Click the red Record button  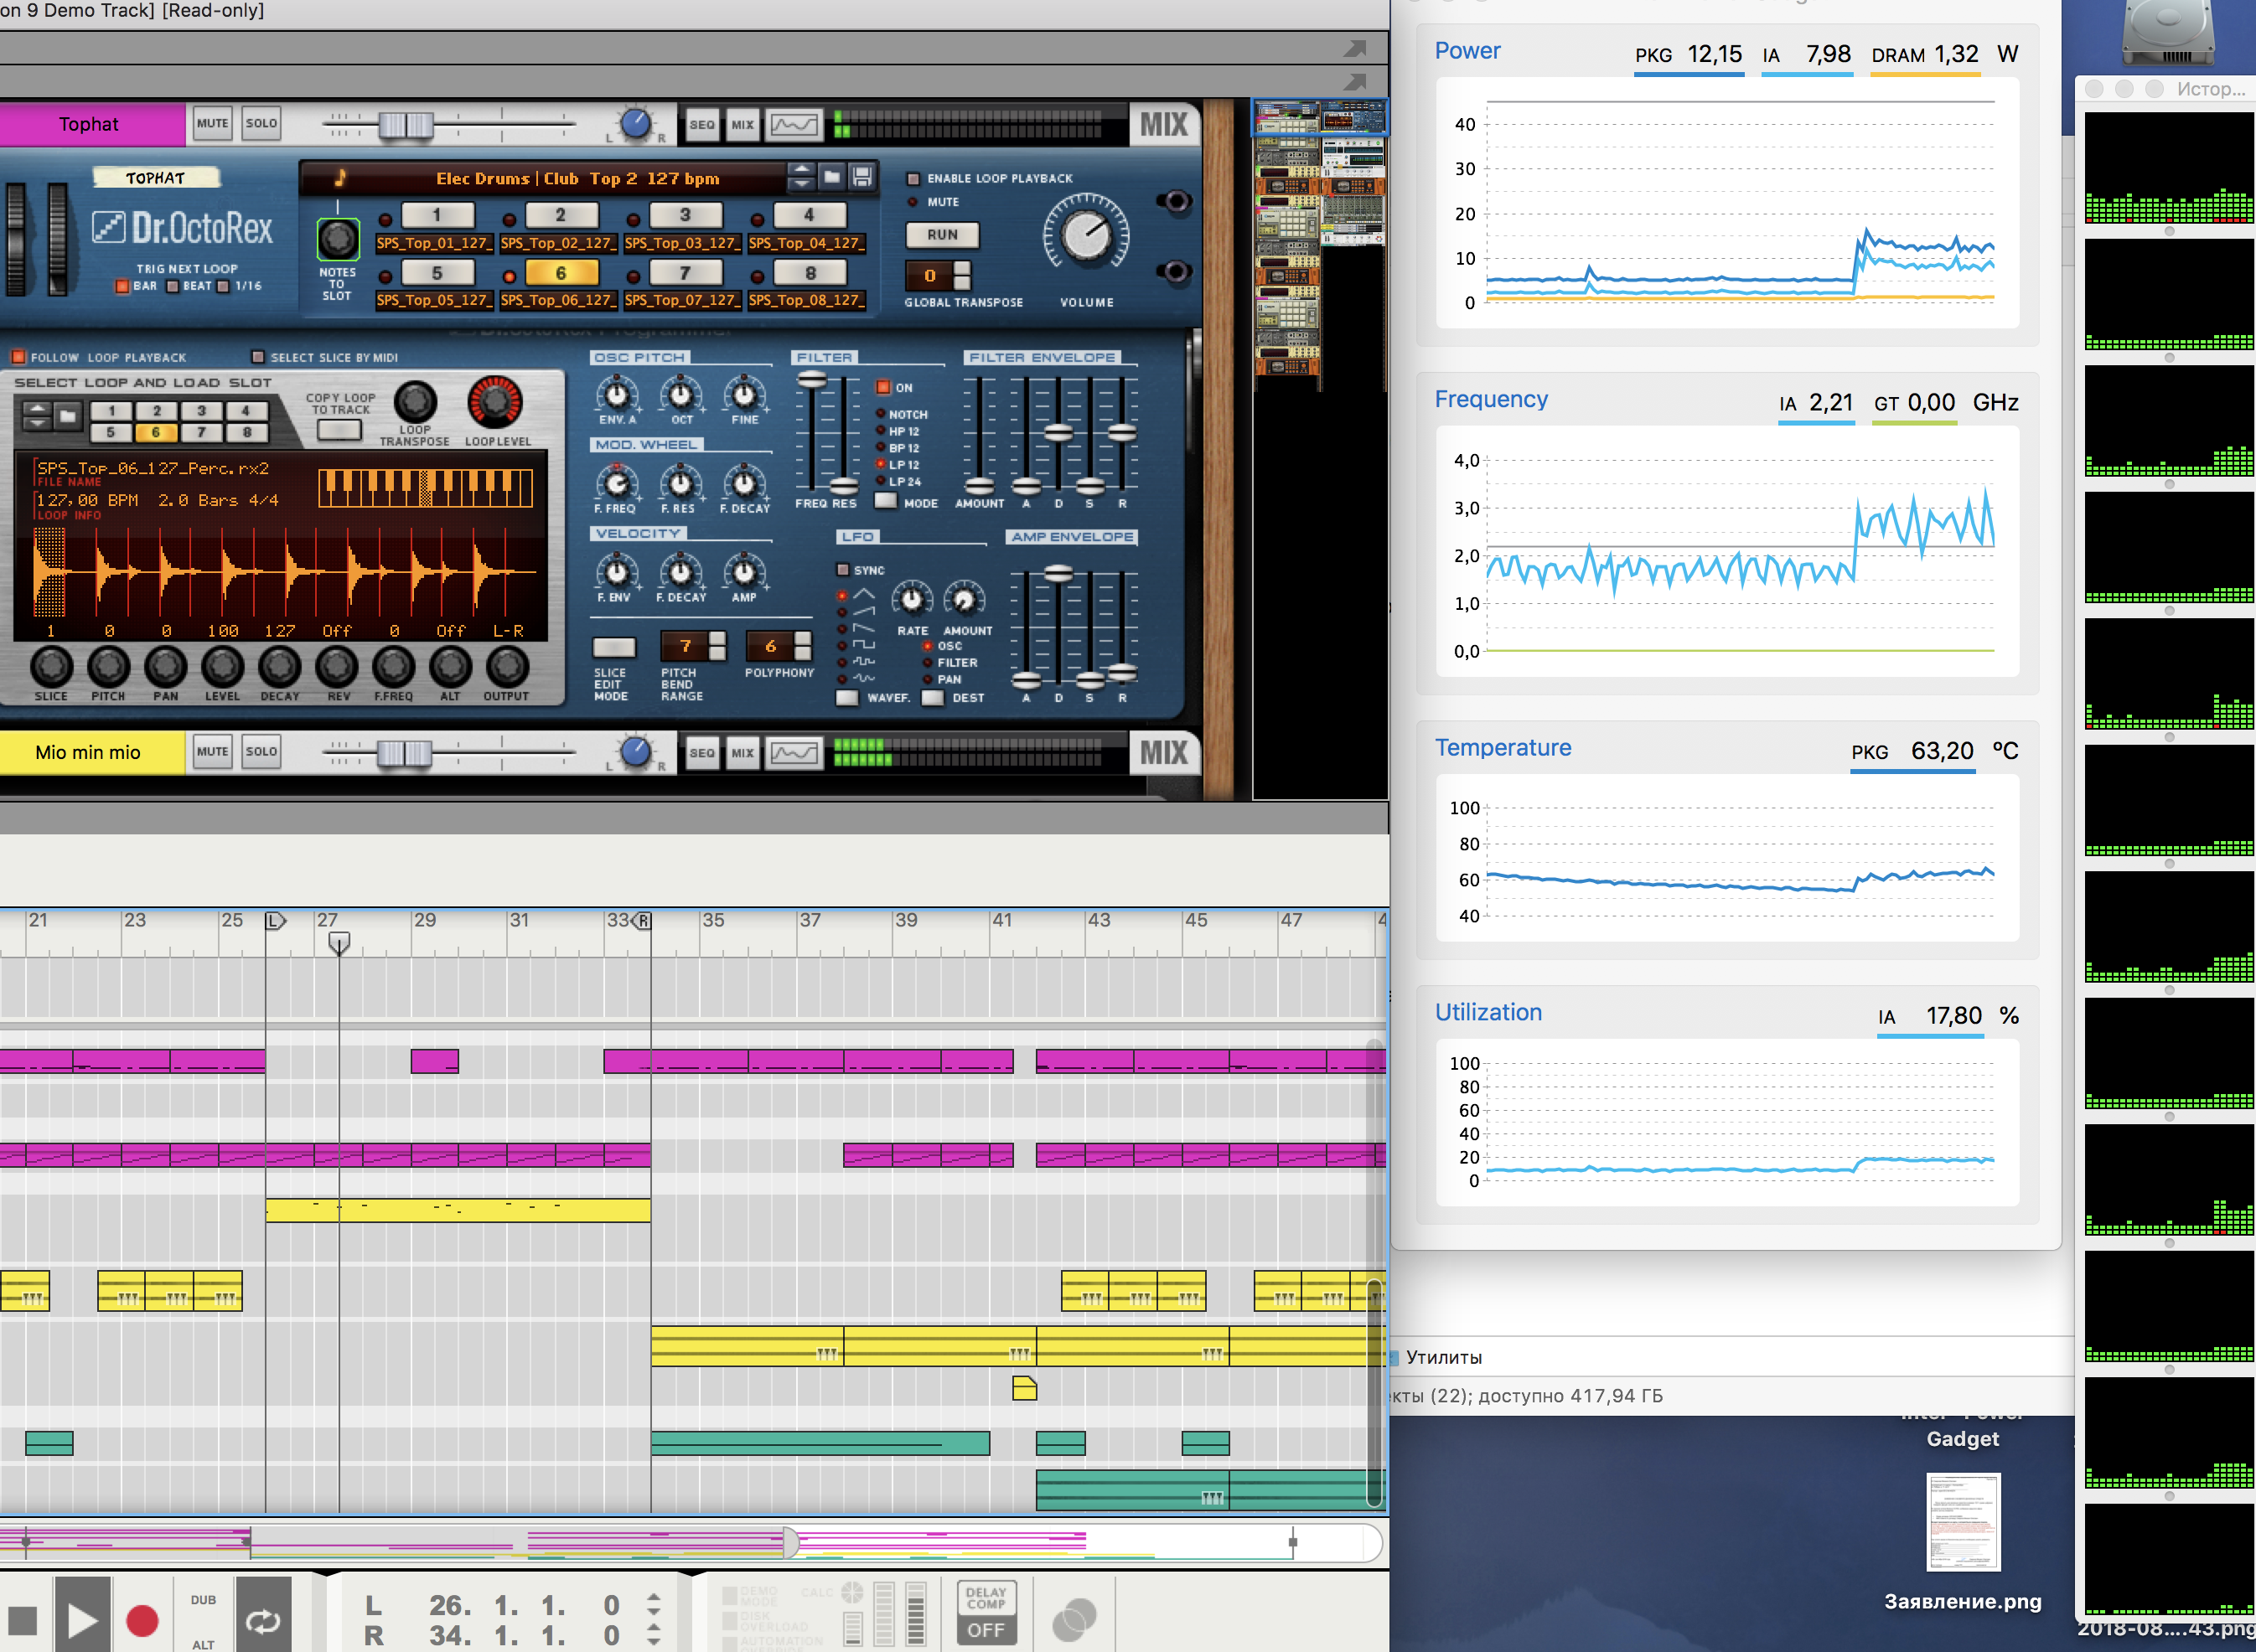[142, 1620]
